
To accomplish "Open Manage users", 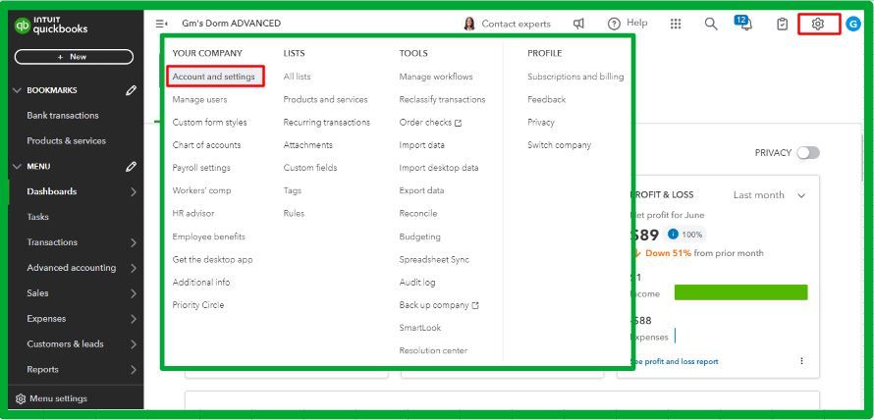I will click(199, 99).
